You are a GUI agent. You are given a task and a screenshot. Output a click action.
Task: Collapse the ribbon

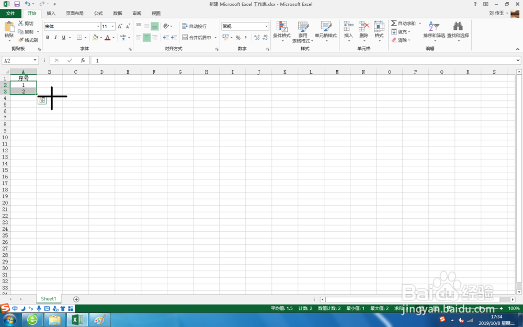[518, 49]
